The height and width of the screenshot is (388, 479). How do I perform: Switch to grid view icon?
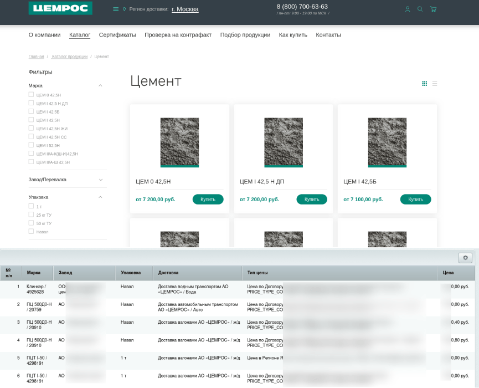point(424,84)
